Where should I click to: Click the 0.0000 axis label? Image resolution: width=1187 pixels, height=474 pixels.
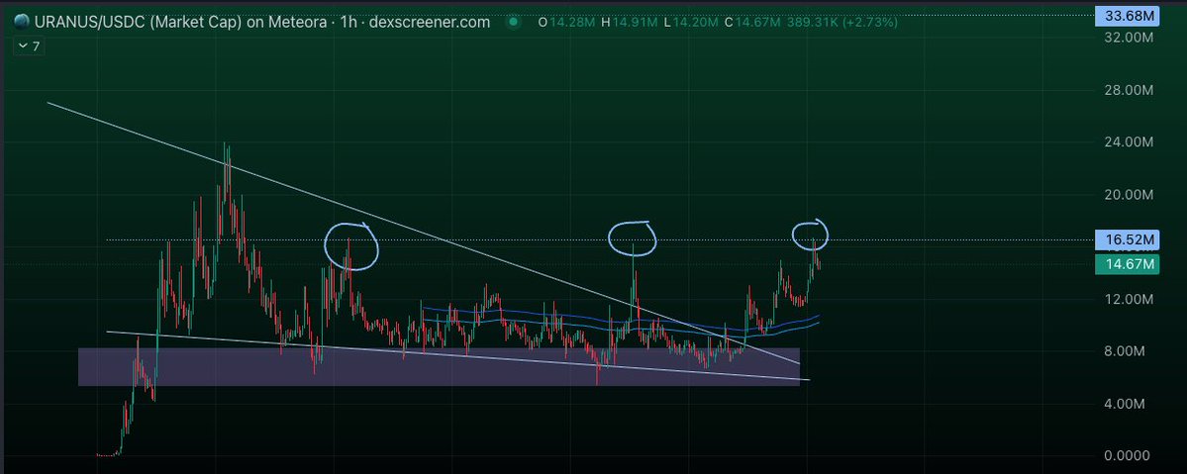[1128, 456]
